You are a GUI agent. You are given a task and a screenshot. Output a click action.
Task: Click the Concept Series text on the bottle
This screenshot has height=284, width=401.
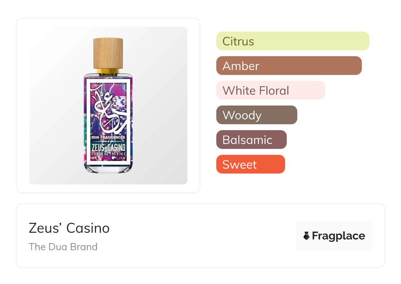click(x=108, y=154)
